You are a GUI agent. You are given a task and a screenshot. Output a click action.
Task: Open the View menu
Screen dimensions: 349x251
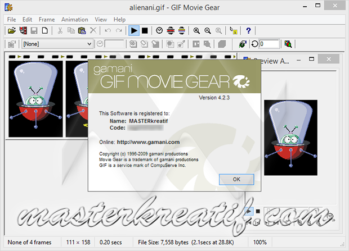(101, 20)
